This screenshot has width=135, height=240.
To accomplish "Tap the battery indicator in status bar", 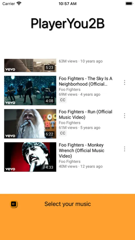I will click(129, 3).
